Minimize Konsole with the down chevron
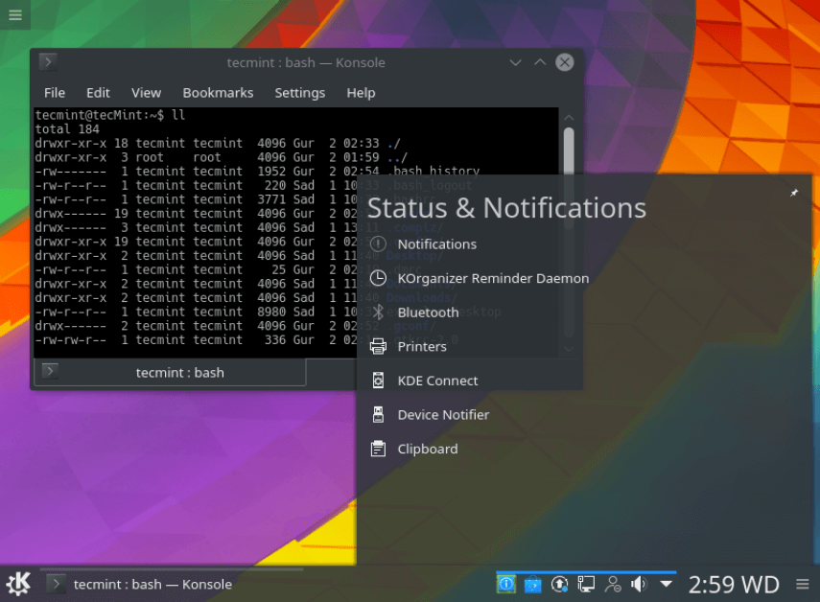The image size is (820, 602). tap(515, 62)
